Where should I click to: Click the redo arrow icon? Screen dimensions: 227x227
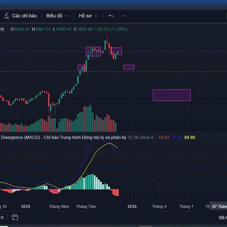pos(124,16)
